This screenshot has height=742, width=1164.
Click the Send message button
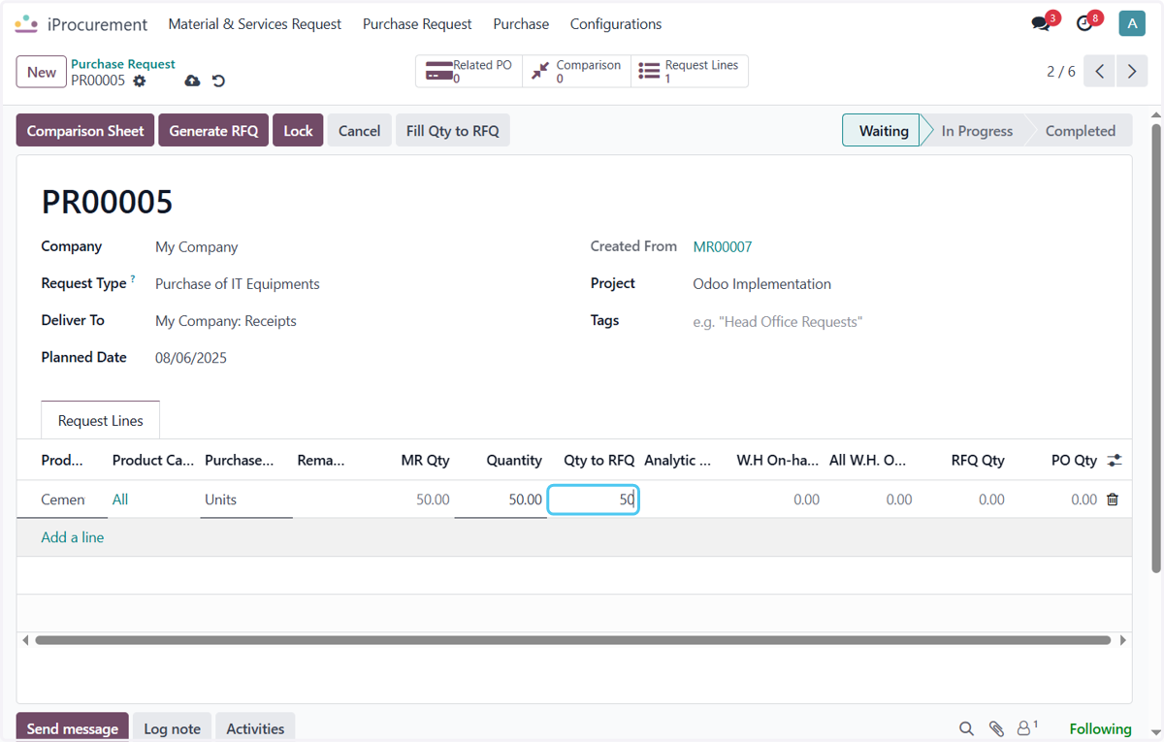(x=72, y=728)
